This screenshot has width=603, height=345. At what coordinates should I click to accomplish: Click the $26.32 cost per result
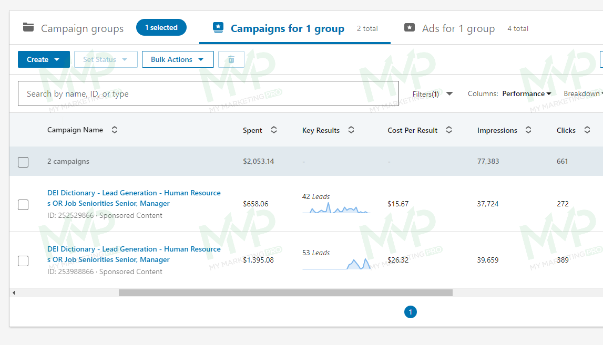[x=398, y=260]
